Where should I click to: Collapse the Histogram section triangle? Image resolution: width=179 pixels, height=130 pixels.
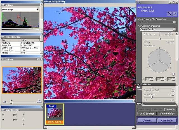[x=3, y=5]
